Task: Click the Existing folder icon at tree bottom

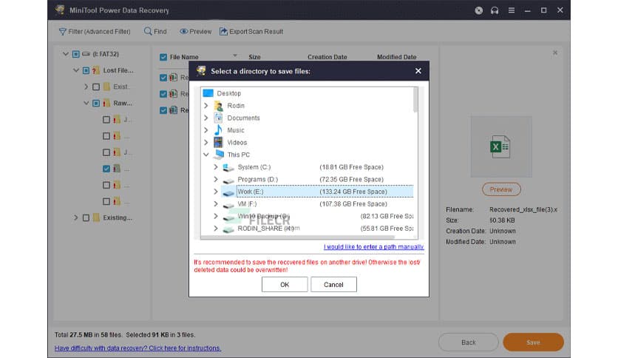Action: coord(96,217)
